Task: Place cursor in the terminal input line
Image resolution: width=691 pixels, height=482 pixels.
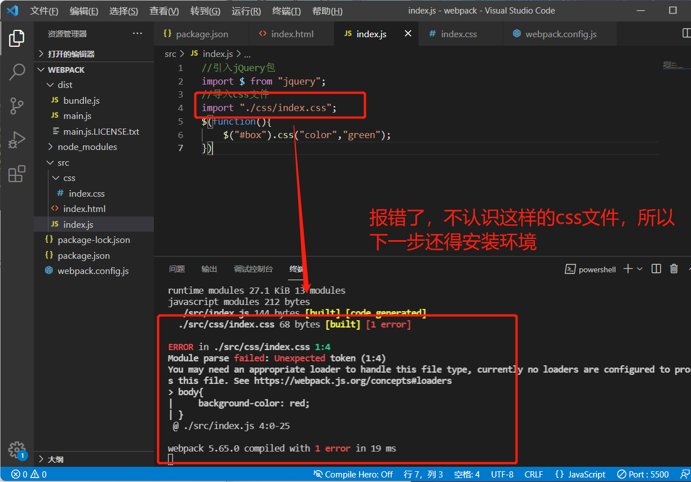Action: pos(171,459)
